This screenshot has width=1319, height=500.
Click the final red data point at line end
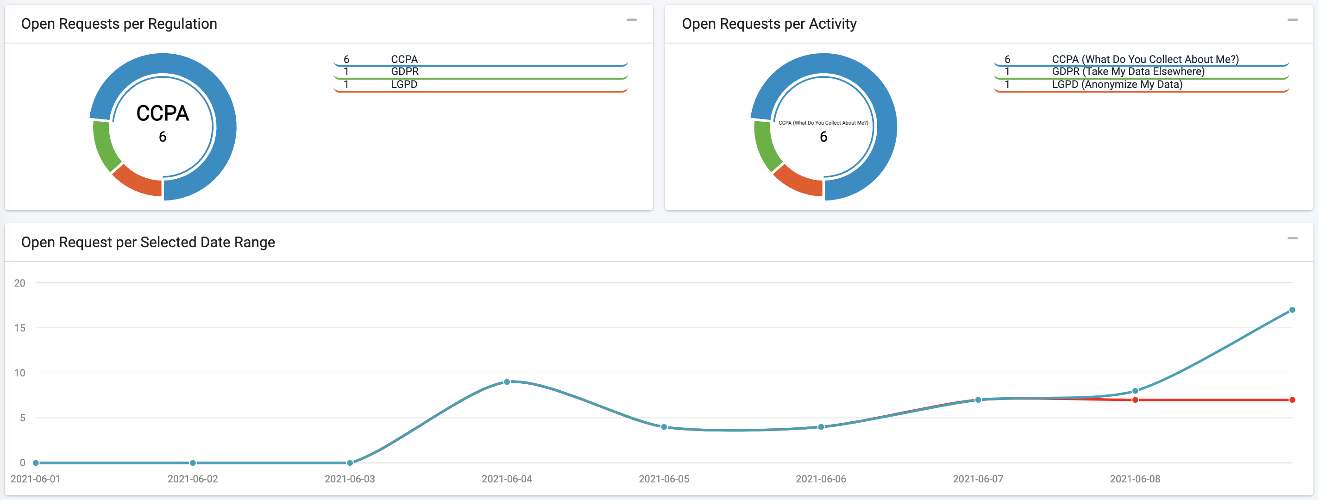tap(1293, 400)
